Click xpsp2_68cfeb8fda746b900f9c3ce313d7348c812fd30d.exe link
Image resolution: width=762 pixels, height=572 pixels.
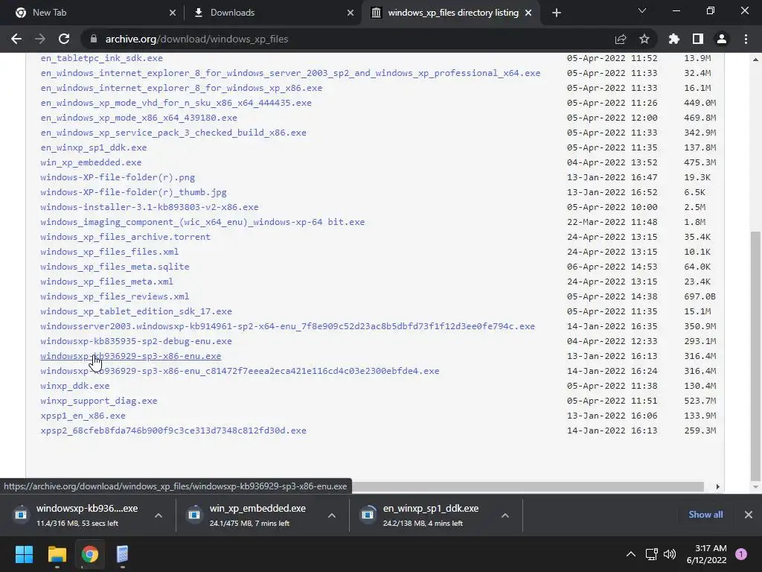[x=173, y=430]
